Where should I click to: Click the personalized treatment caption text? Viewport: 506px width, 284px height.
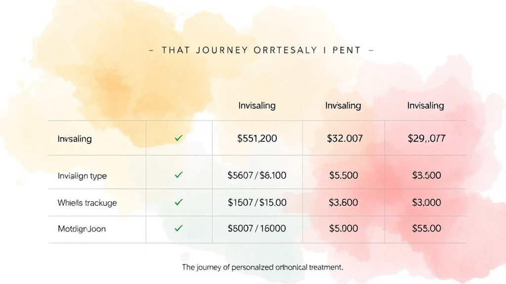click(x=262, y=267)
